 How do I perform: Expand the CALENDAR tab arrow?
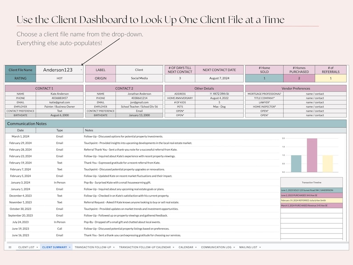(x=196, y=247)
